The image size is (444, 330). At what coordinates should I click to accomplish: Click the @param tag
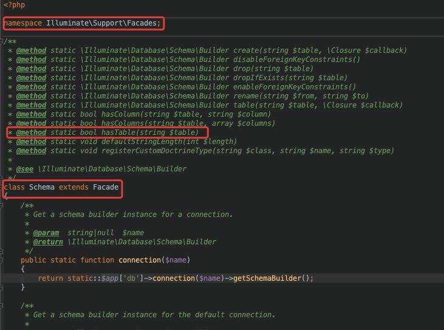(x=46, y=233)
